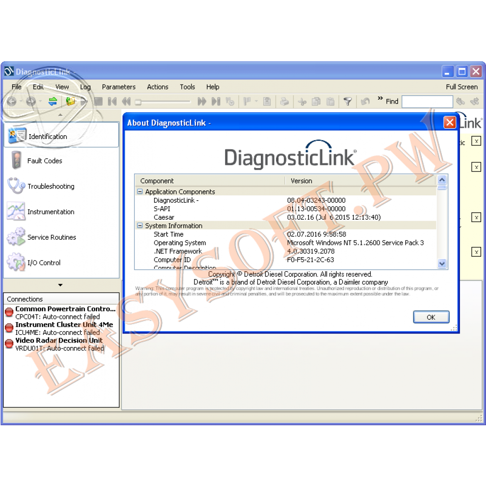
Task: Click the forward navigation arrow icon
Action: [31, 102]
